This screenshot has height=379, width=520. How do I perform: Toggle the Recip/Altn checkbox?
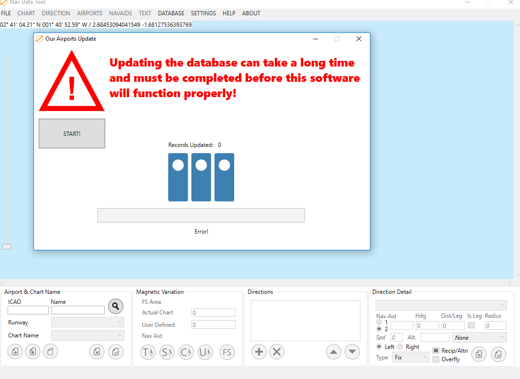click(x=436, y=351)
